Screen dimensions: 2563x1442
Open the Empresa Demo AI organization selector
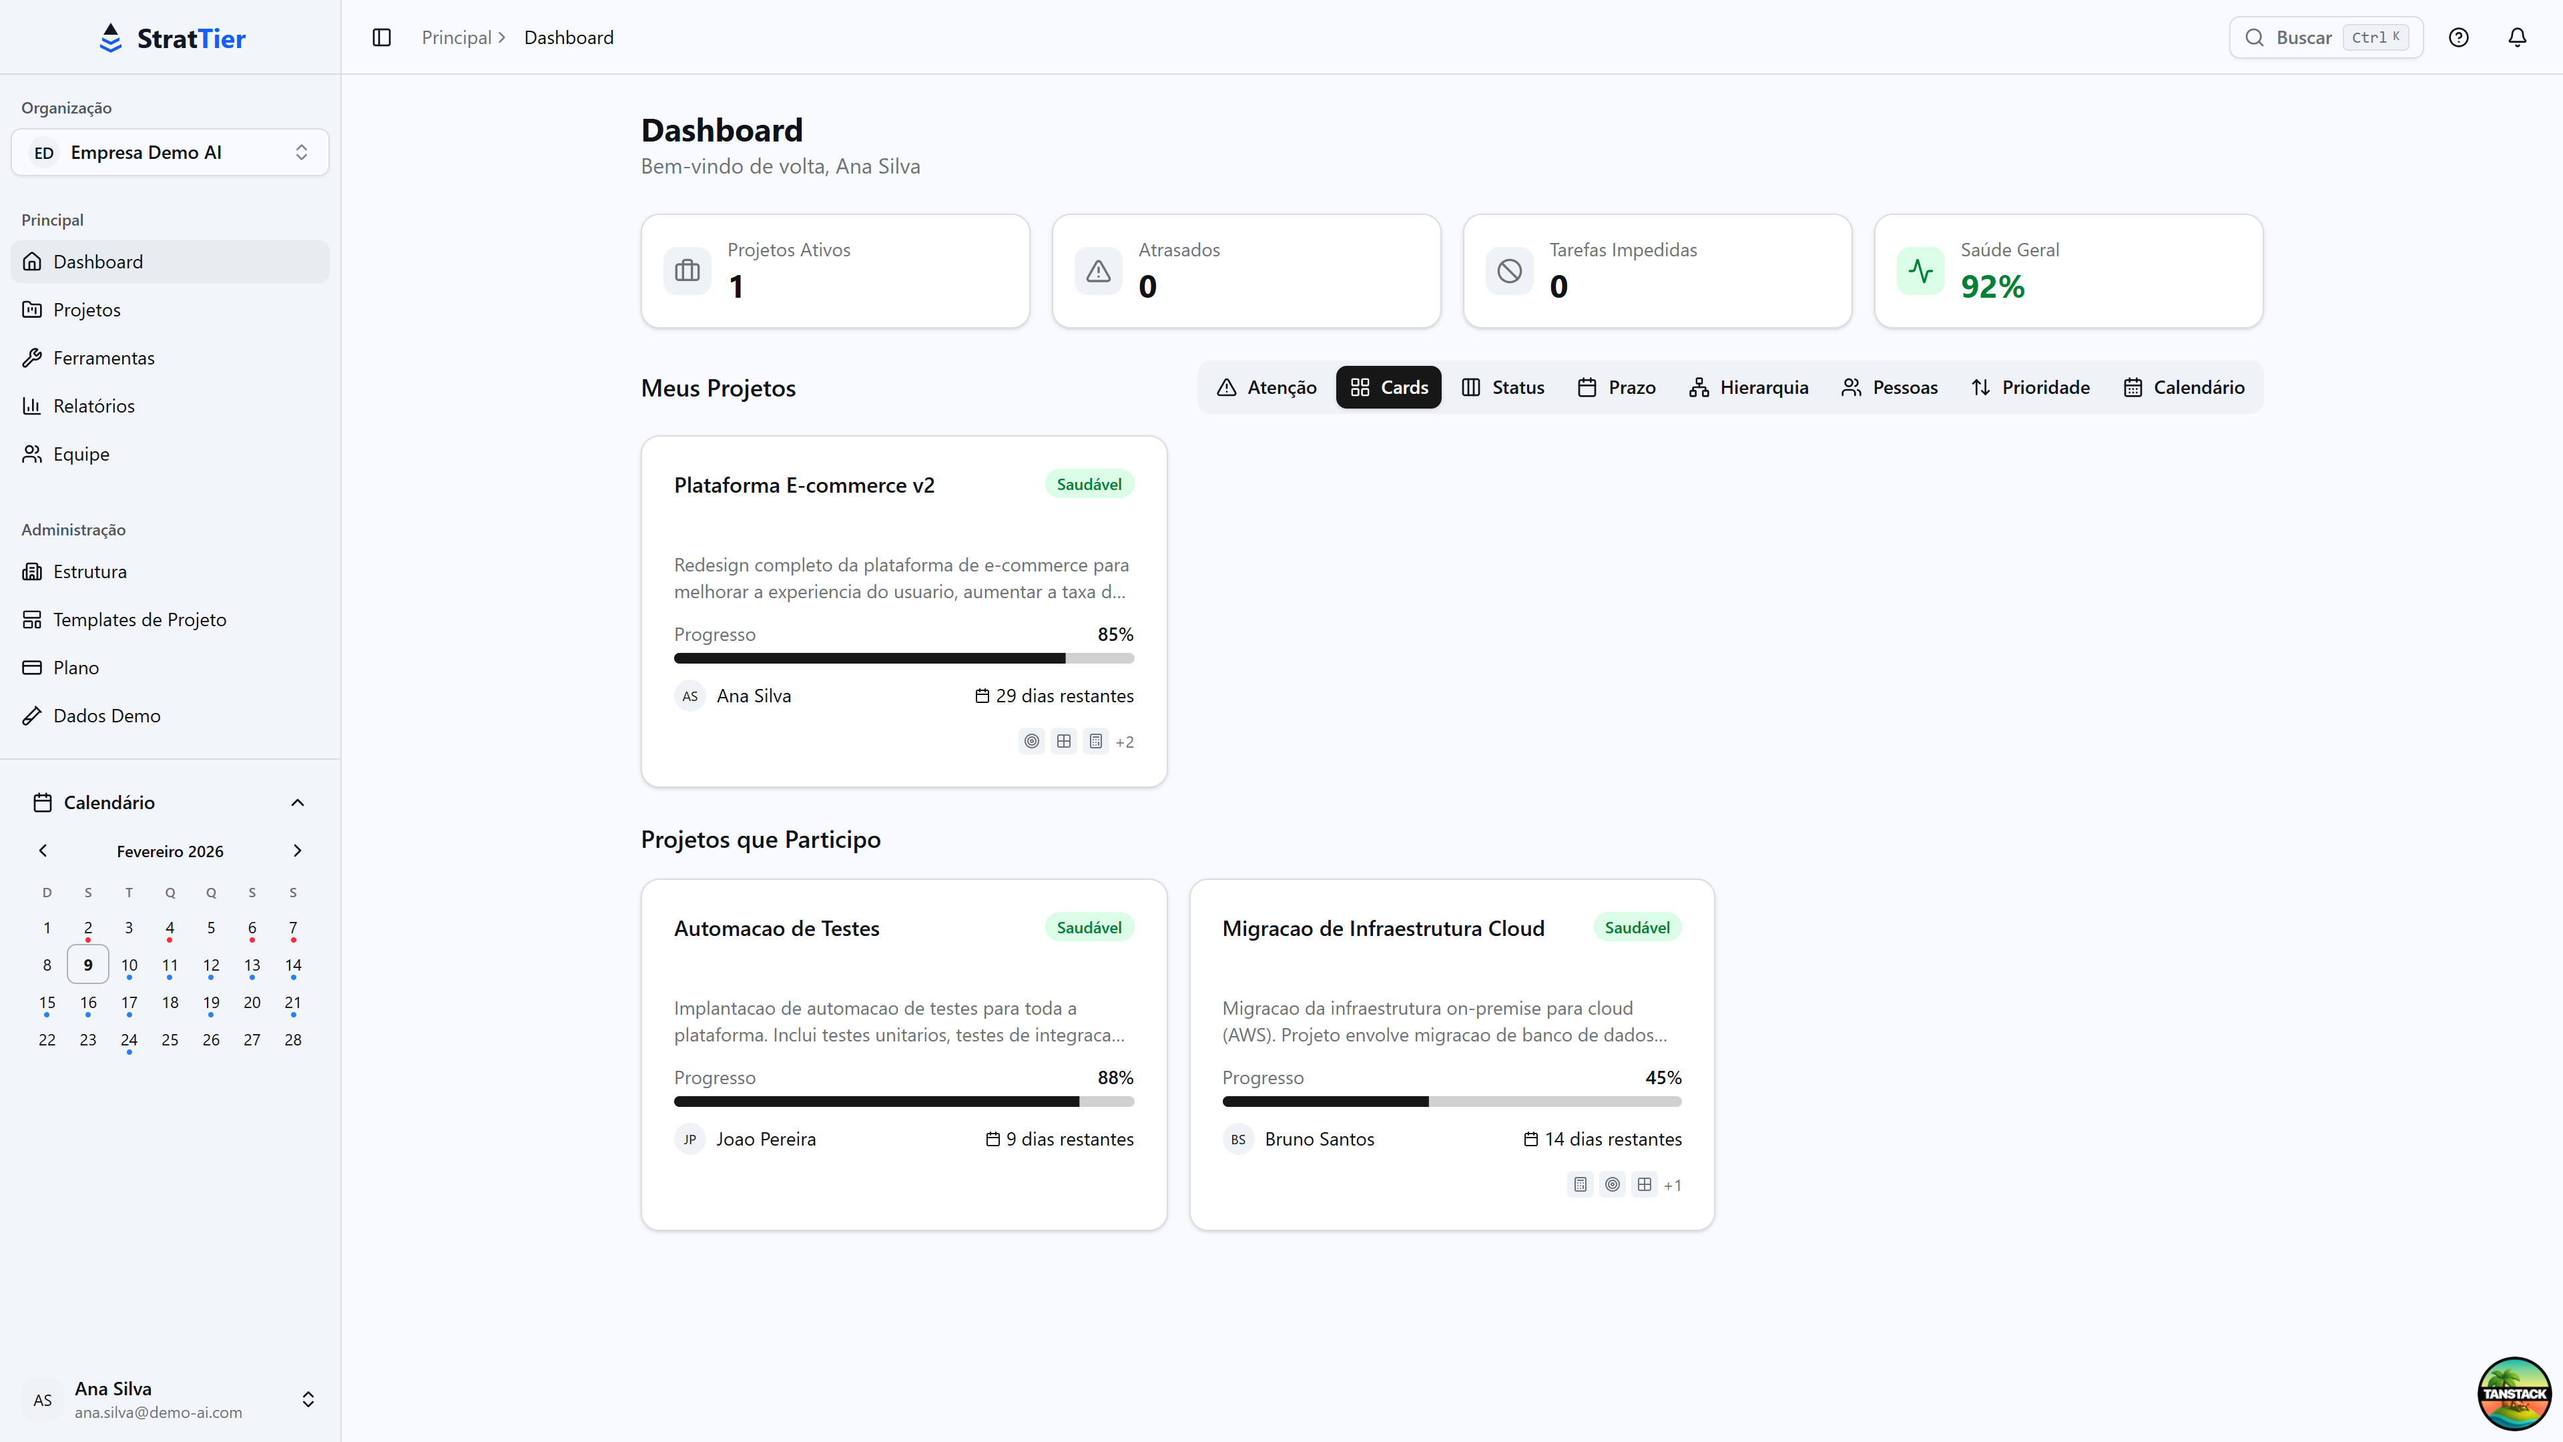(x=169, y=152)
